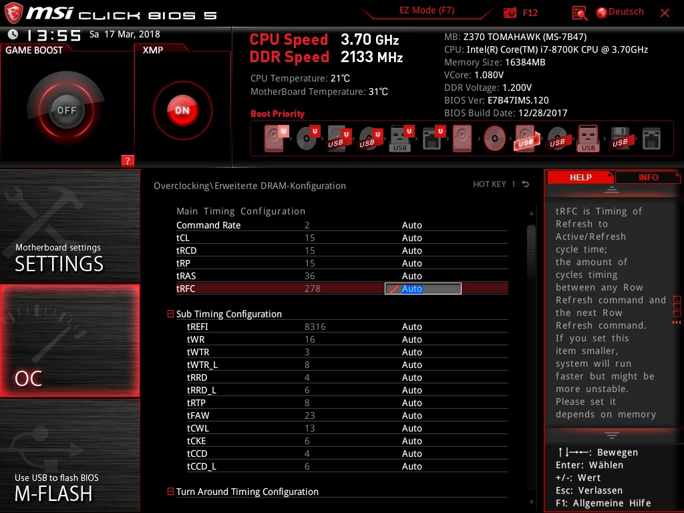Select the USB floppy boot device icon

[620, 139]
